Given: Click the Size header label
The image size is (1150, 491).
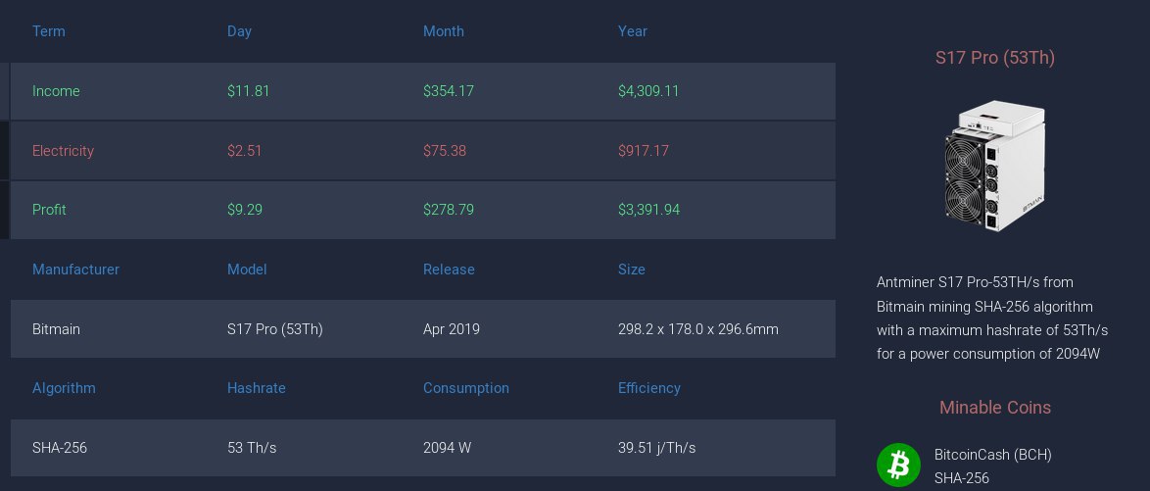Looking at the screenshot, I should (x=632, y=270).
